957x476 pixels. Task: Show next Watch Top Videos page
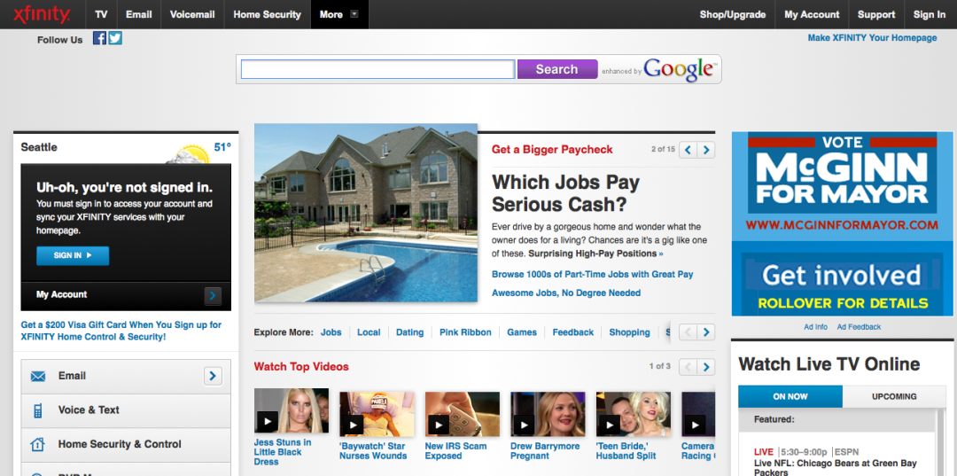(x=706, y=367)
